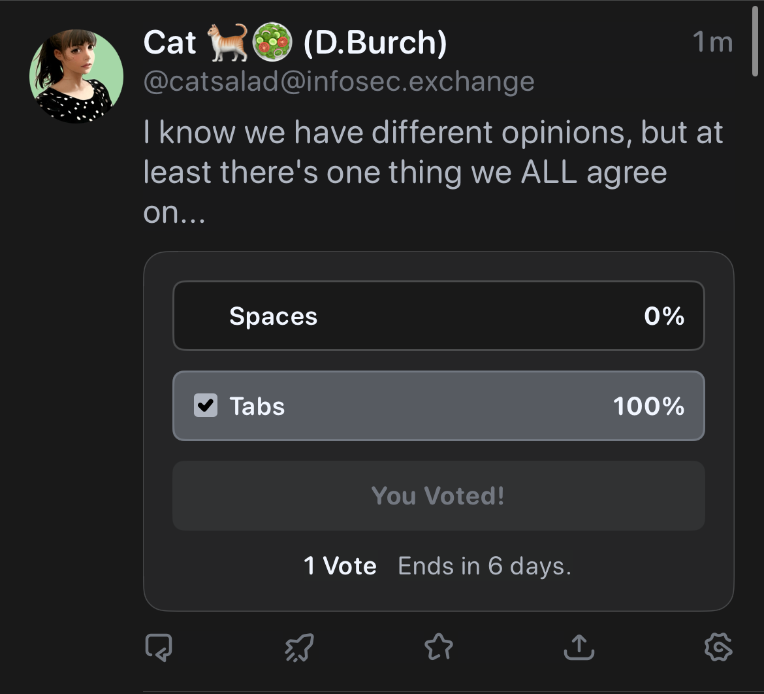Open post options via the gear icon
The width and height of the screenshot is (764, 694).
[718, 647]
